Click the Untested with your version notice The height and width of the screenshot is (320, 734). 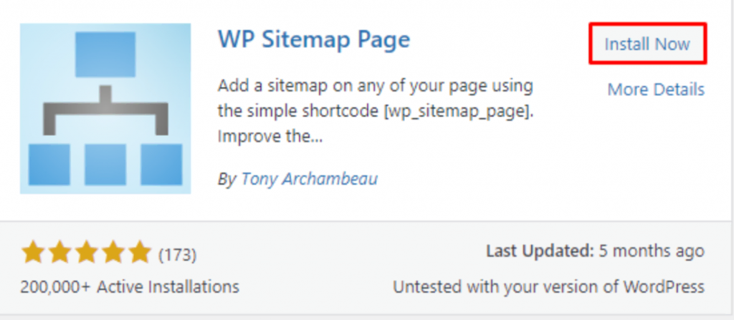tap(548, 287)
